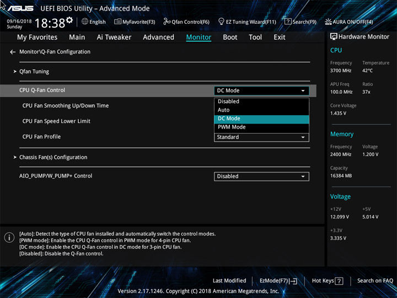Screen dimensions: 397x298
Task: Click the info icon in help panel
Action: click(9, 237)
